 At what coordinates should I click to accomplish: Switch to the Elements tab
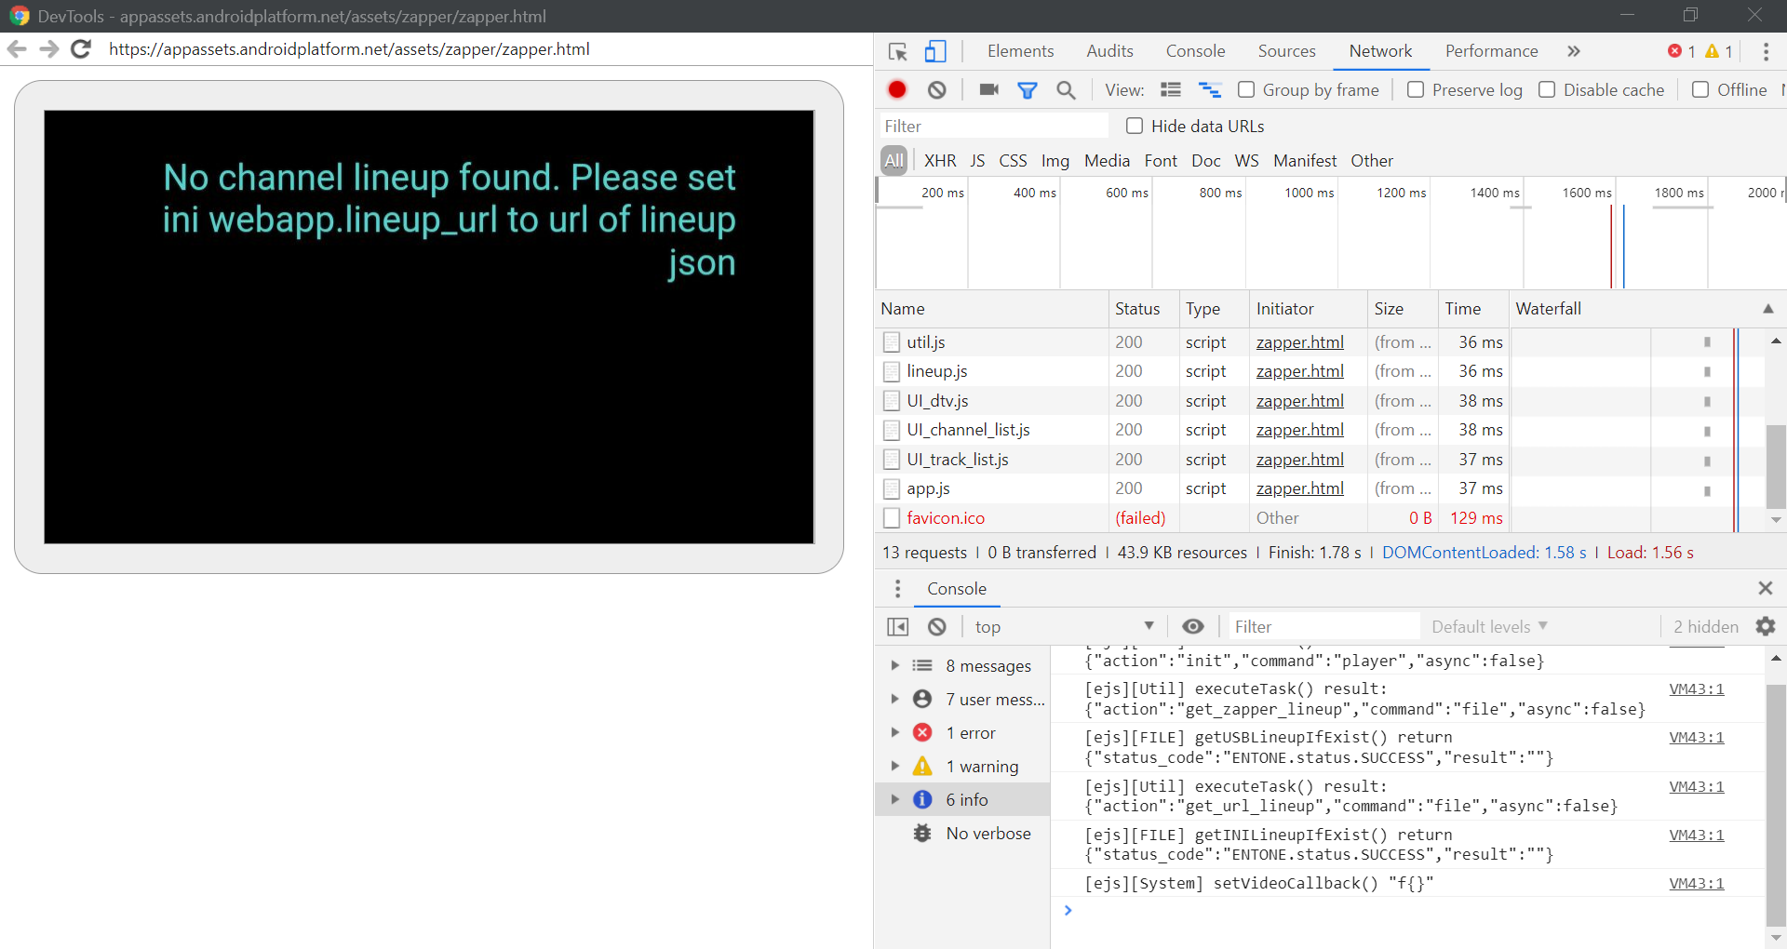tap(1020, 51)
